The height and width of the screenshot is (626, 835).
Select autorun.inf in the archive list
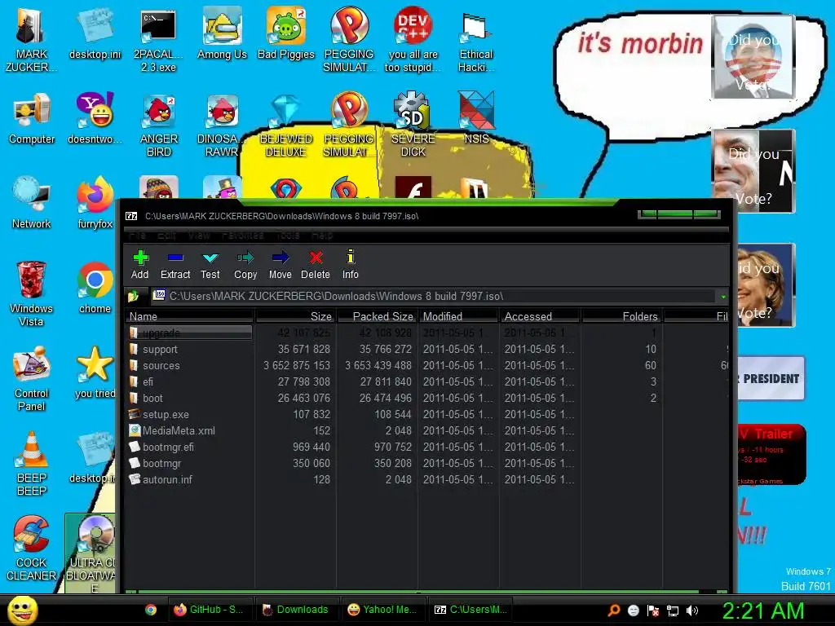tap(427, 479)
